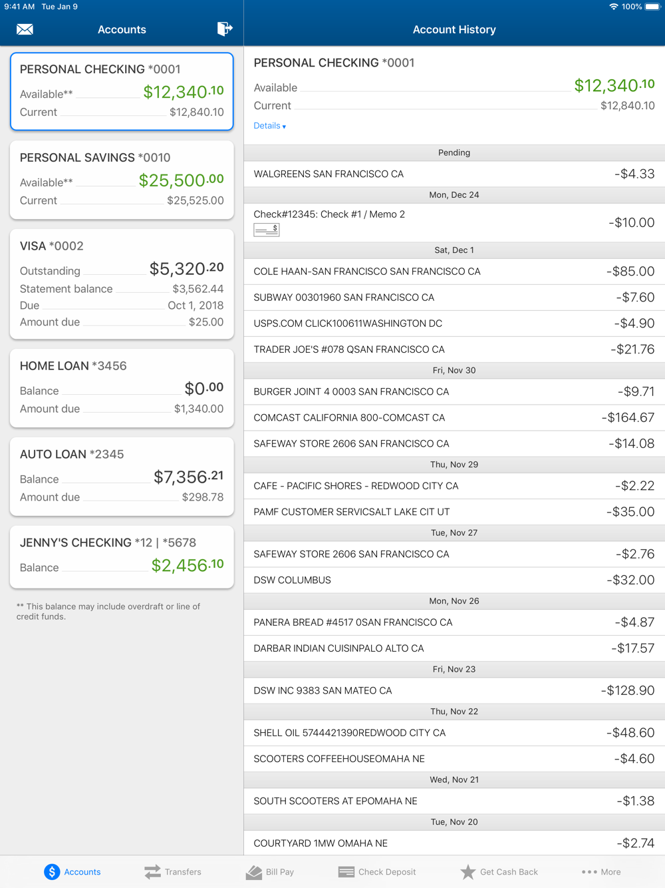665x888 pixels.
Task: Tap the $12,340.10 available balance in Account History
Action: tap(614, 85)
